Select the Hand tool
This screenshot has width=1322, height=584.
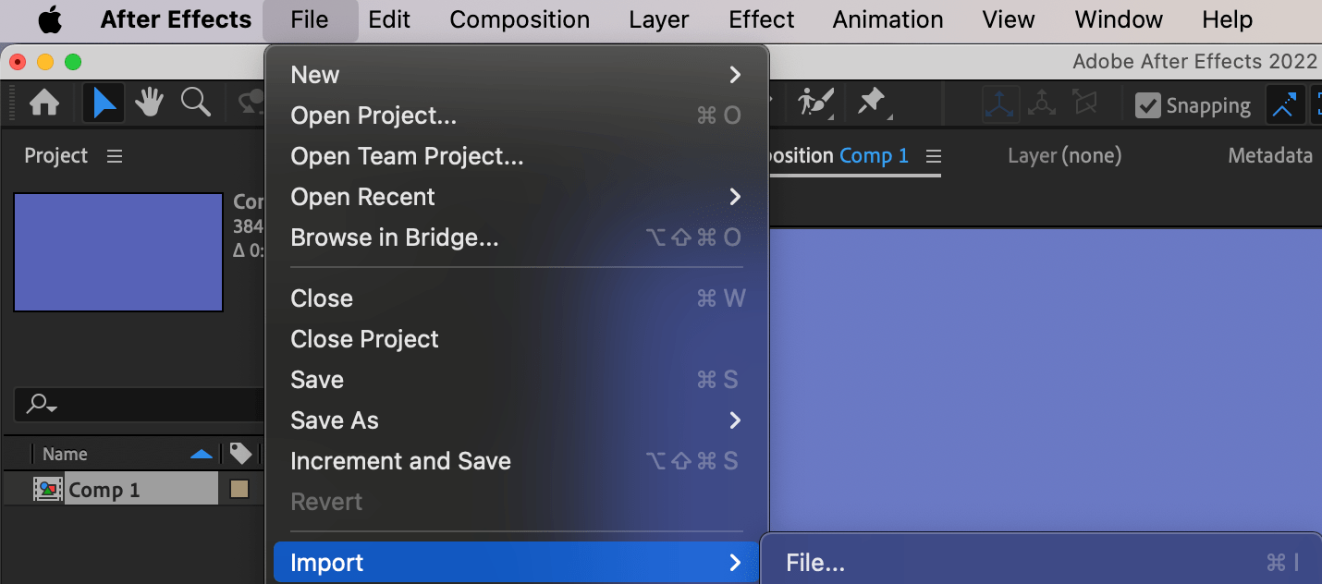click(x=150, y=103)
